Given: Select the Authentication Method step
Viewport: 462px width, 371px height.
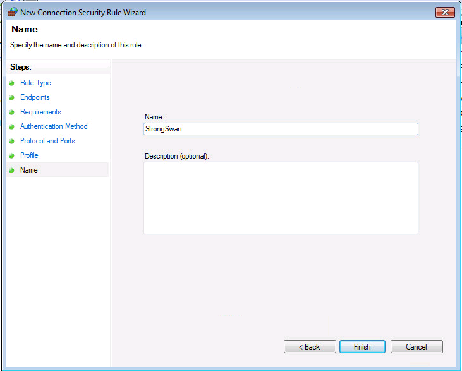Looking at the screenshot, I should tap(54, 126).
